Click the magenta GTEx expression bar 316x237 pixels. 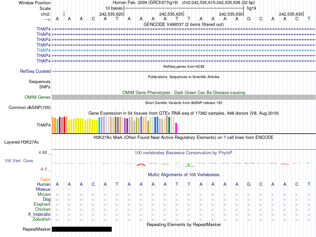pyautogui.click(x=176, y=128)
